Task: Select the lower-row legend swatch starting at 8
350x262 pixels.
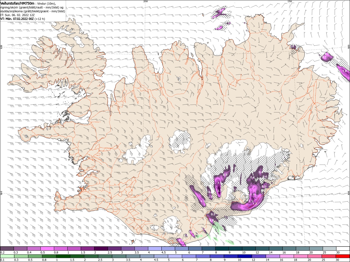Action: (217, 256)
